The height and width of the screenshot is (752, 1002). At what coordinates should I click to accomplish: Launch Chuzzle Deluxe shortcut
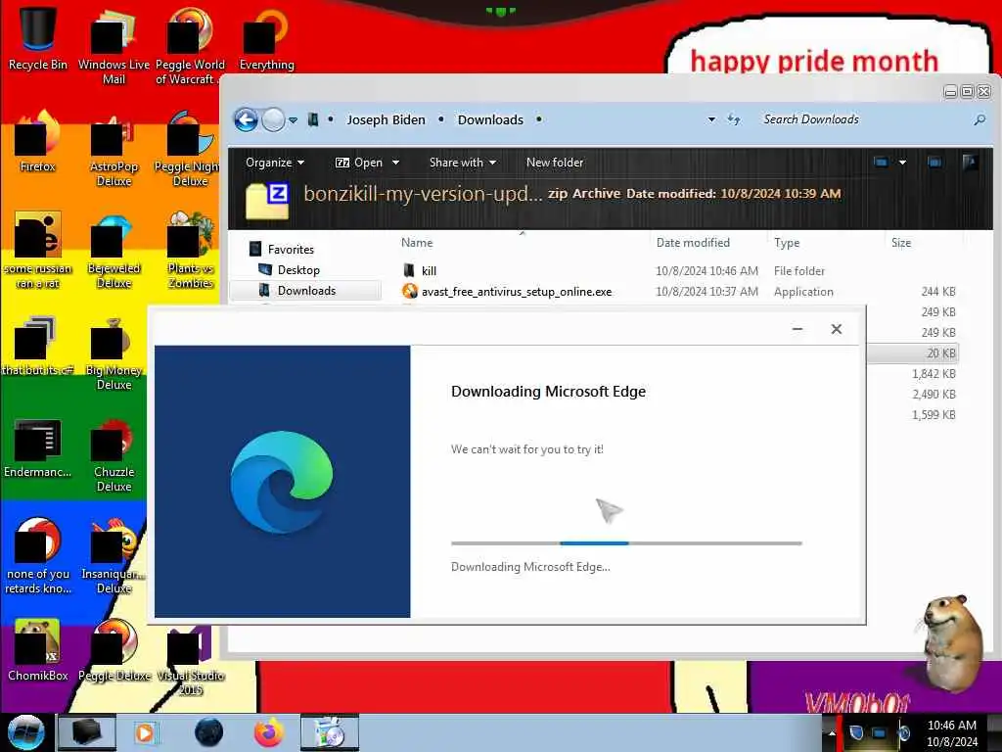point(114,454)
